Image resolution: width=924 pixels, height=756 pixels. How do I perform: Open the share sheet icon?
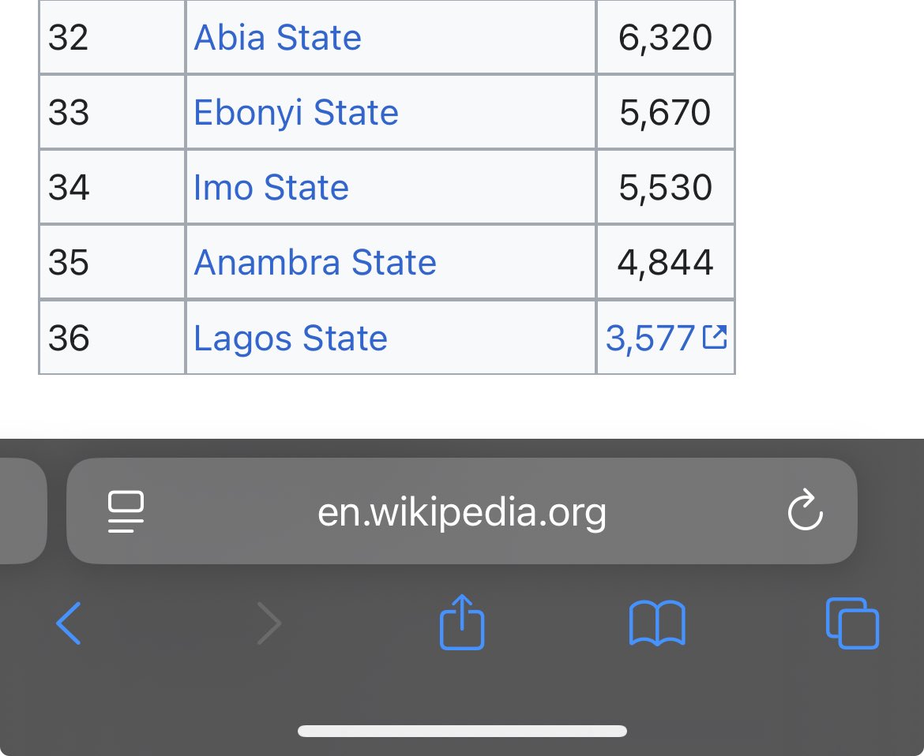pyautogui.click(x=462, y=622)
